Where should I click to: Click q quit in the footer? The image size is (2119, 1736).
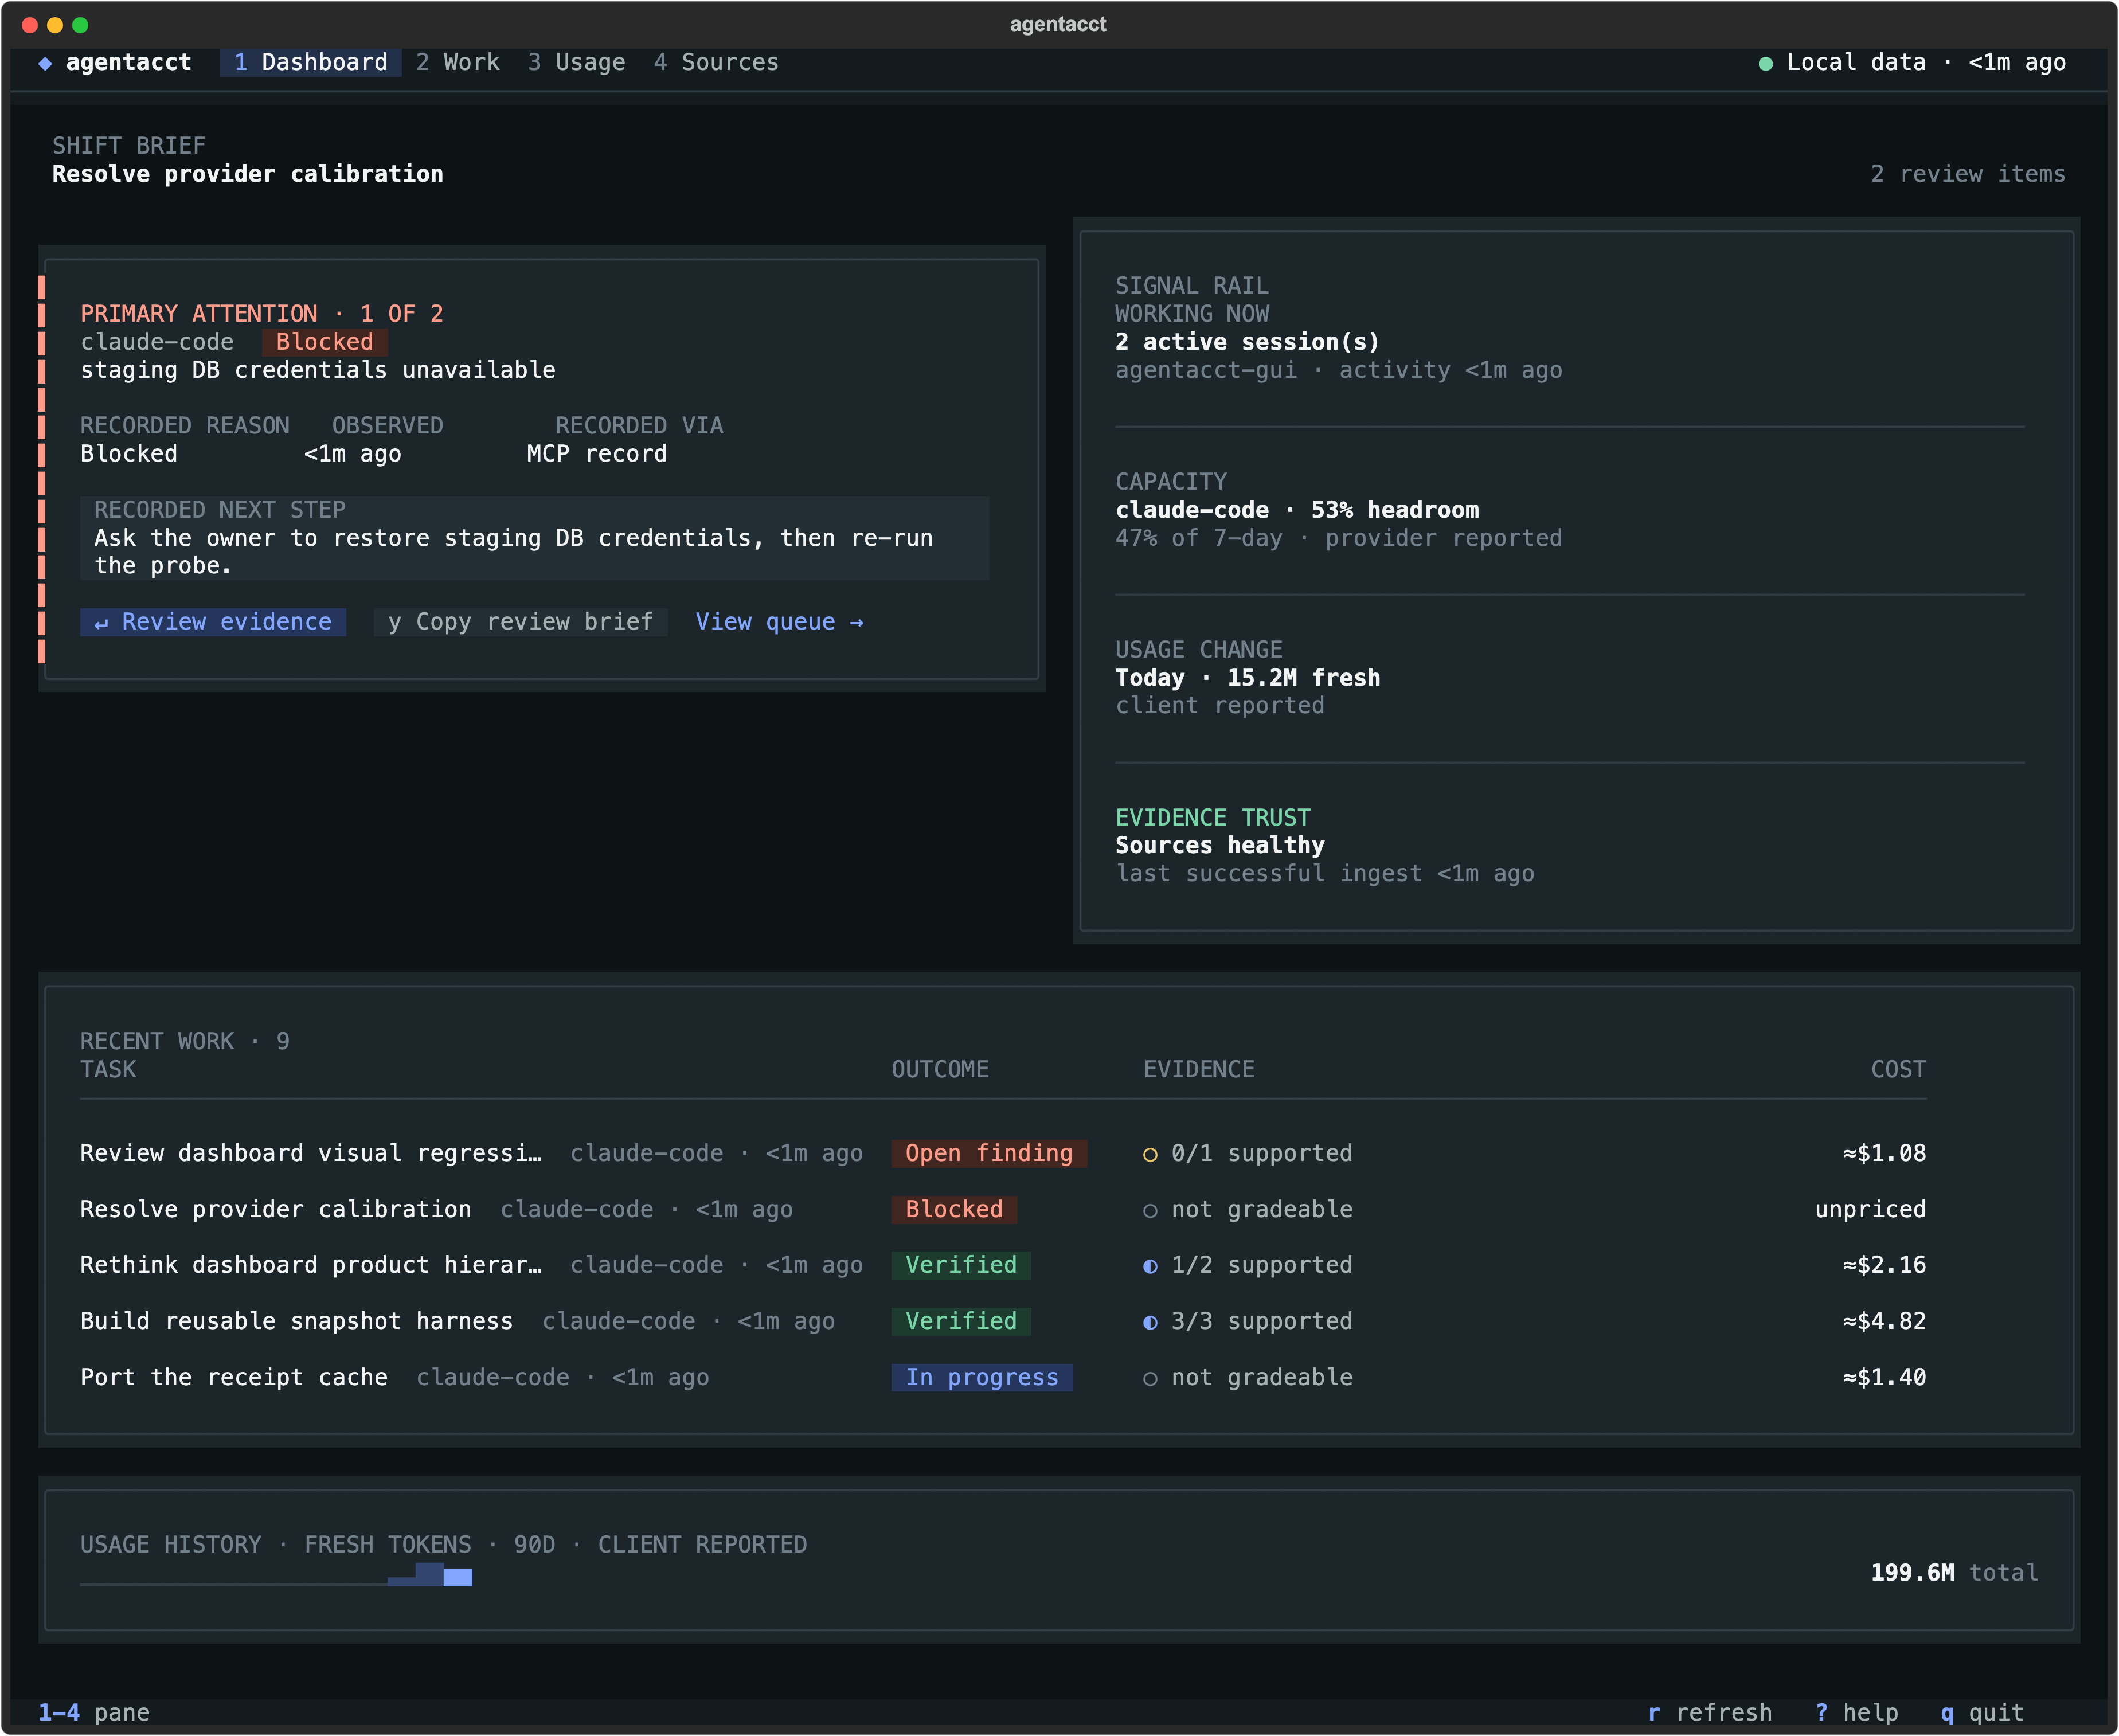click(x=1982, y=1712)
